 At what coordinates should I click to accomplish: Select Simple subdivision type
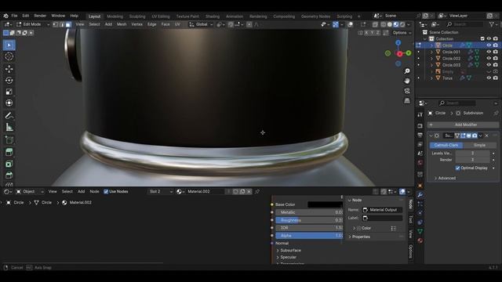(479, 145)
